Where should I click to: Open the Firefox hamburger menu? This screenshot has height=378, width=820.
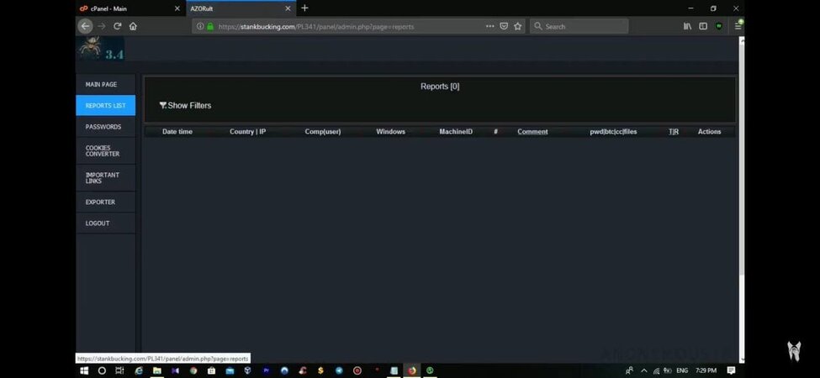(738, 26)
